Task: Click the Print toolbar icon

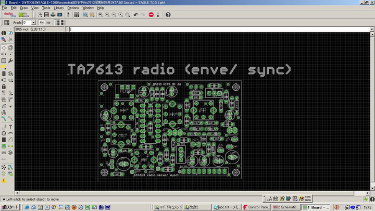Action: pyautogui.click(x=53, y=15)
